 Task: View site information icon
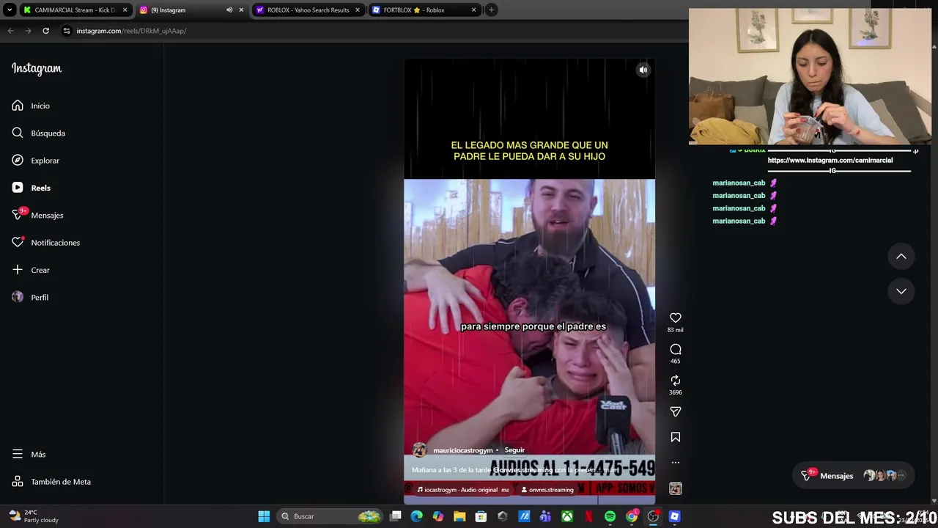pos(67,31)
